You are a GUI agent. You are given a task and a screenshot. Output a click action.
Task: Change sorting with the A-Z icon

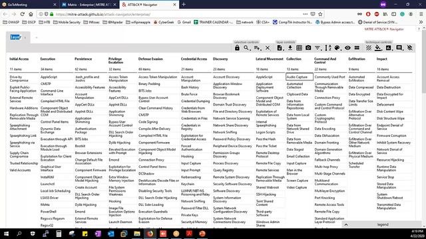point(328,48)
